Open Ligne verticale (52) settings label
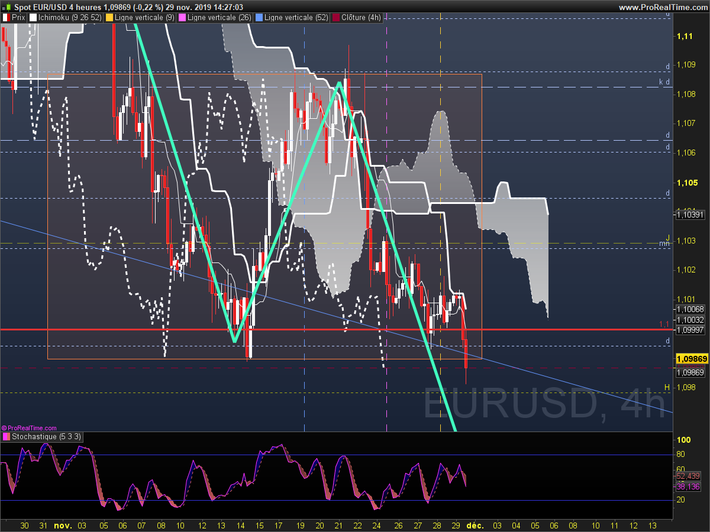 pyautogui.click(x=296, y=18)
